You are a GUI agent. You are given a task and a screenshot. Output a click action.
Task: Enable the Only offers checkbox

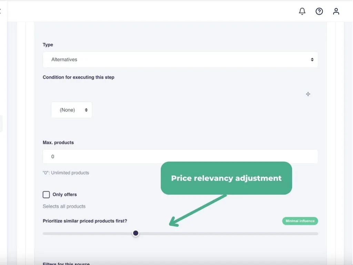[x=46, y=195]
